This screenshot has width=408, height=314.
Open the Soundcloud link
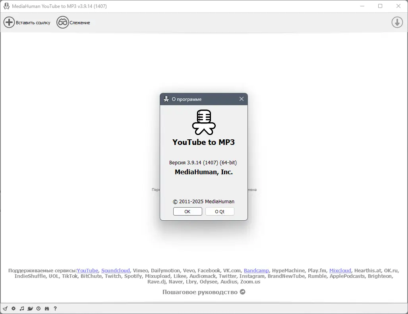pos(116,271)
